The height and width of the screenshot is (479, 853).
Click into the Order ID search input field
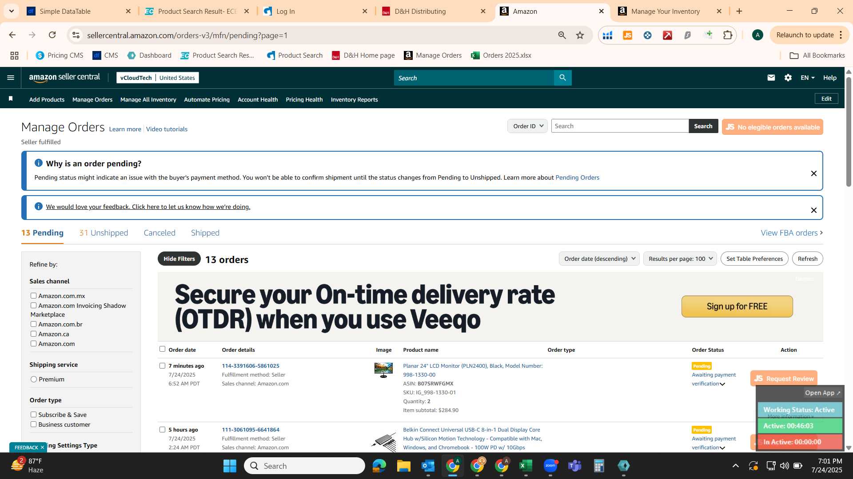coord(620,126)
